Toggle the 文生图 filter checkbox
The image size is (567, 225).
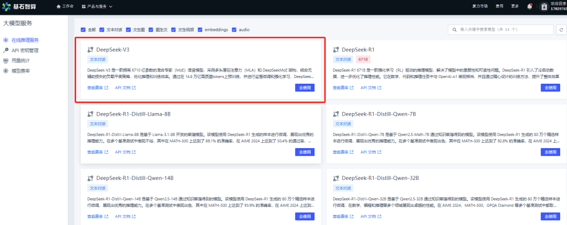coord(129,30)
